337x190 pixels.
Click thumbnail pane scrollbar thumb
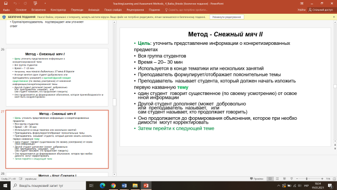coord(114,102)
